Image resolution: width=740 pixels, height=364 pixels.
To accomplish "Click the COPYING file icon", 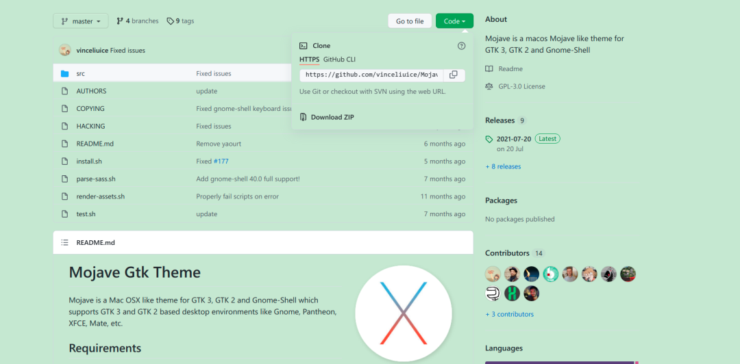I will pos(64,108).
